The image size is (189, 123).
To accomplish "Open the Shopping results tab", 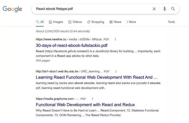I will click(x=96, y=22).
